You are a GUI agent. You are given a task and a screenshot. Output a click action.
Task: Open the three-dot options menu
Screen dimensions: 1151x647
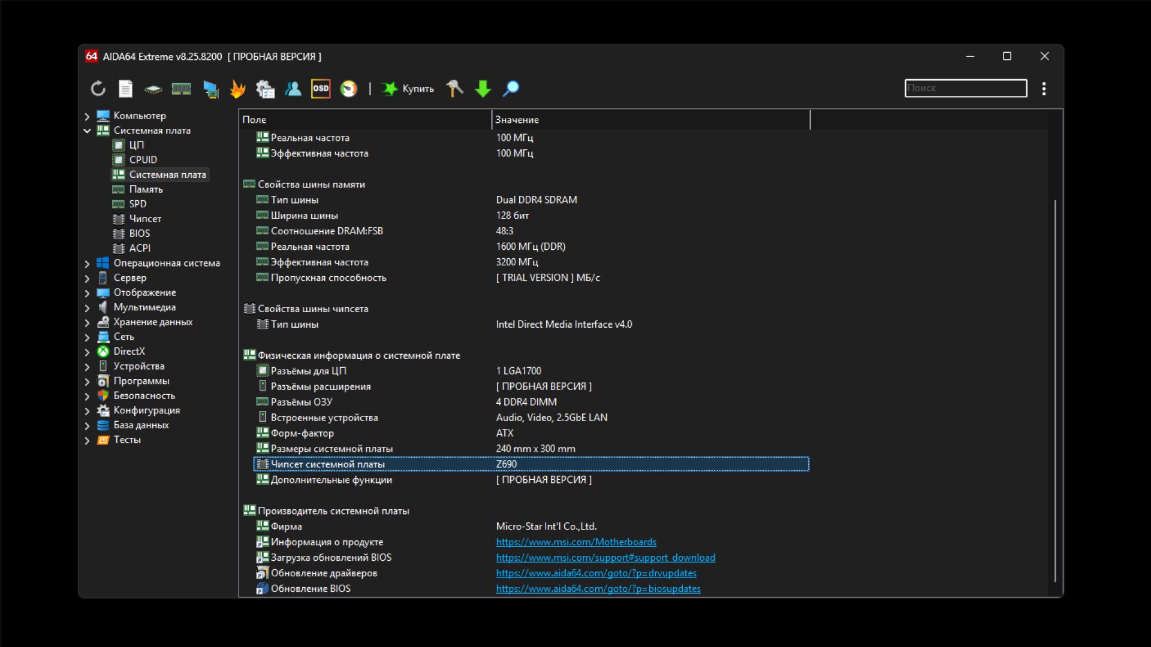[1044, 89]
